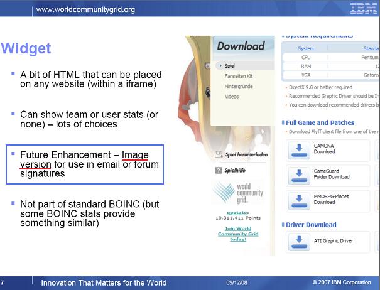Click the 09/12/08 date in footer
Viewport: 380px width, 290px height.
pyautogui.click(x=237, y=282)
